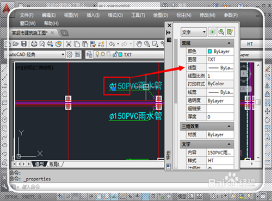Screen dimensions: 272x201
Task: Click the 打印样式 ByColor value
Action: (220, 84)
